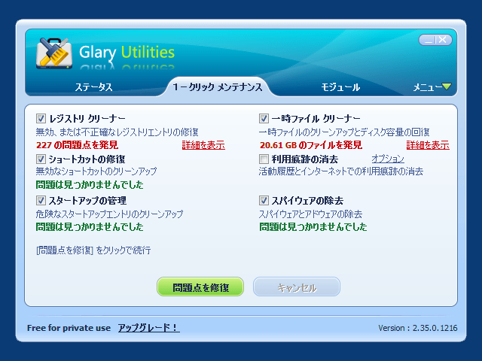The width and height of the screenshot is (482, 361).
Task: Show details for 227 registry problems
Action: (x=203, y=145)
